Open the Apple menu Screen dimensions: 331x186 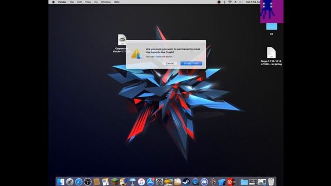point(53,2)
